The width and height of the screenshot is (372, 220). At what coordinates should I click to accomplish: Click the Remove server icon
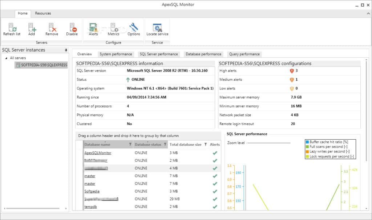[52, 28]
